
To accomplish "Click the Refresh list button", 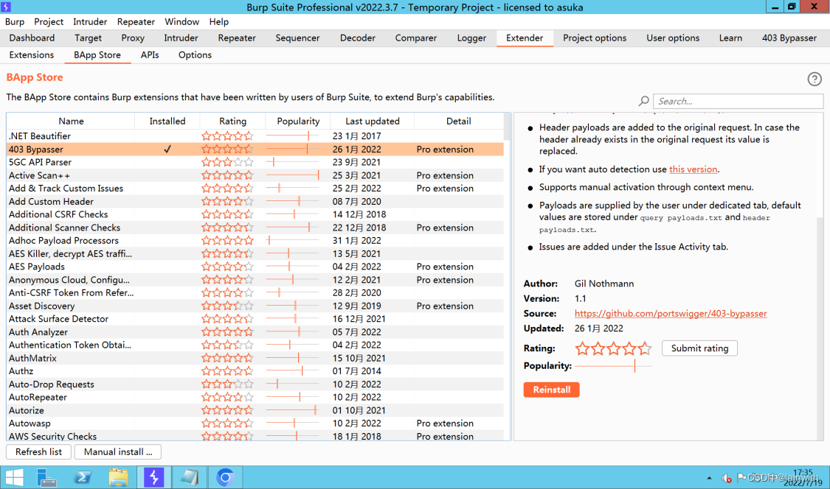I will point(38,452).
